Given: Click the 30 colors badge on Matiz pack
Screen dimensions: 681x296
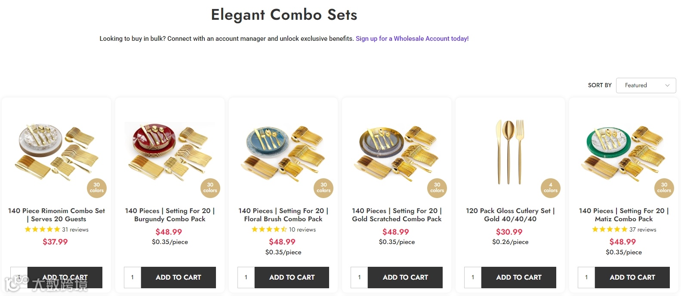Looking at the screenshot, I should click(664, 188).
